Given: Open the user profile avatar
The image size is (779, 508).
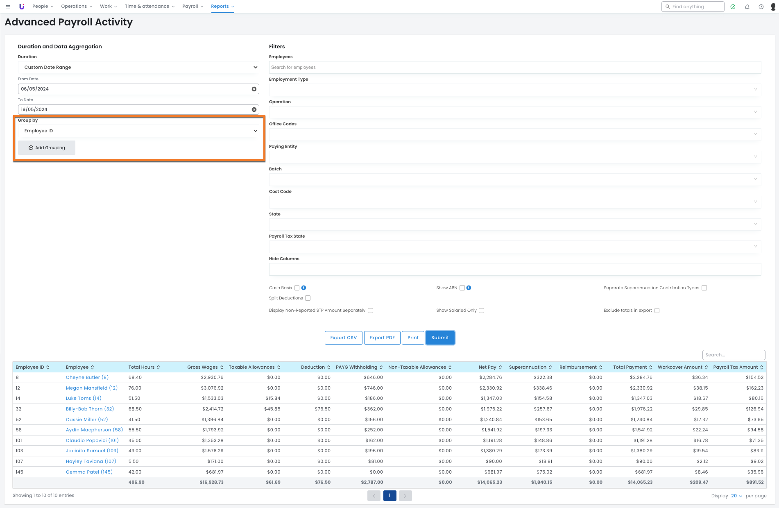Looking at the screenshot, I should click(x=773, y=7).
